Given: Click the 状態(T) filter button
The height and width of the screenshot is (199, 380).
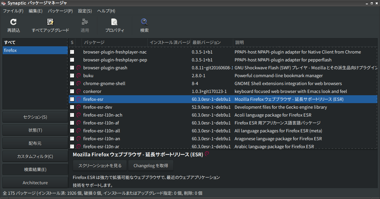Looking at the screenshot, I should click(x=35, y=130).
